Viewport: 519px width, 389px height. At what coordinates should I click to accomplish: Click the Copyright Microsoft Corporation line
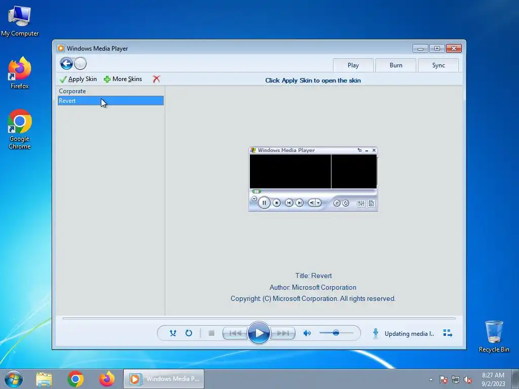click(x=313, y=298)
